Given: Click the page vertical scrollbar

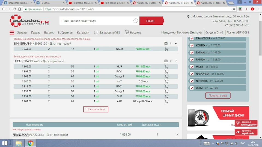Looking at the screenshot, I should (260, 38).
